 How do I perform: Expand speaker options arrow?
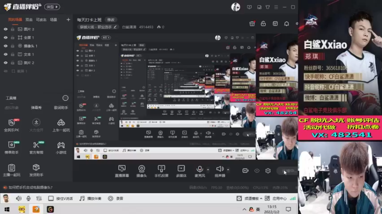click(228, 169)
